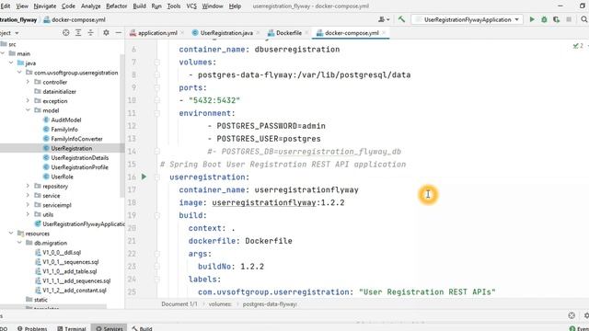Expand the controller package

(x=28, y=82)
